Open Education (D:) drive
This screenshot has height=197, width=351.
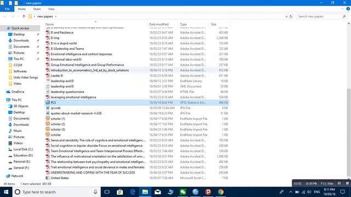(x=23, y=155)
